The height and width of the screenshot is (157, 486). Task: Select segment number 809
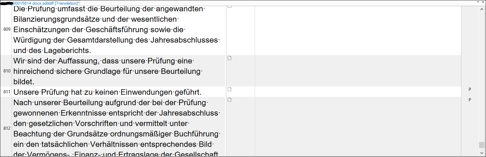tap(7, 29)
